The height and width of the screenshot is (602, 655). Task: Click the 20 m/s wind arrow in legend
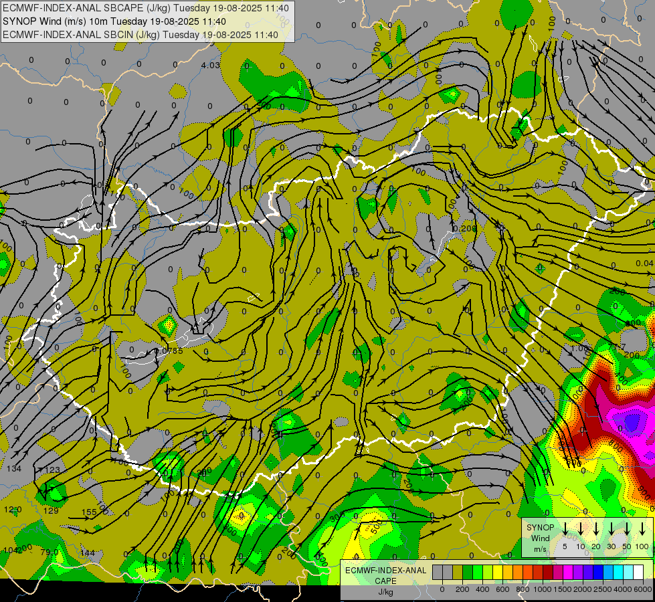(595, 528)
